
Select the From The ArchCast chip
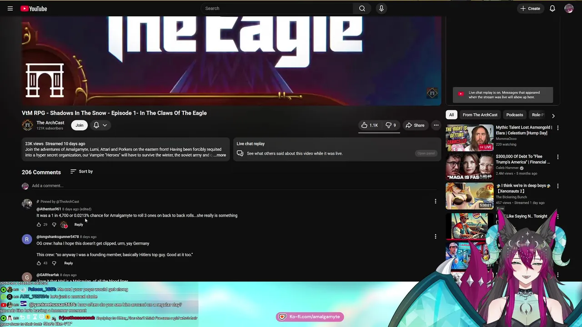coord(480,115)
